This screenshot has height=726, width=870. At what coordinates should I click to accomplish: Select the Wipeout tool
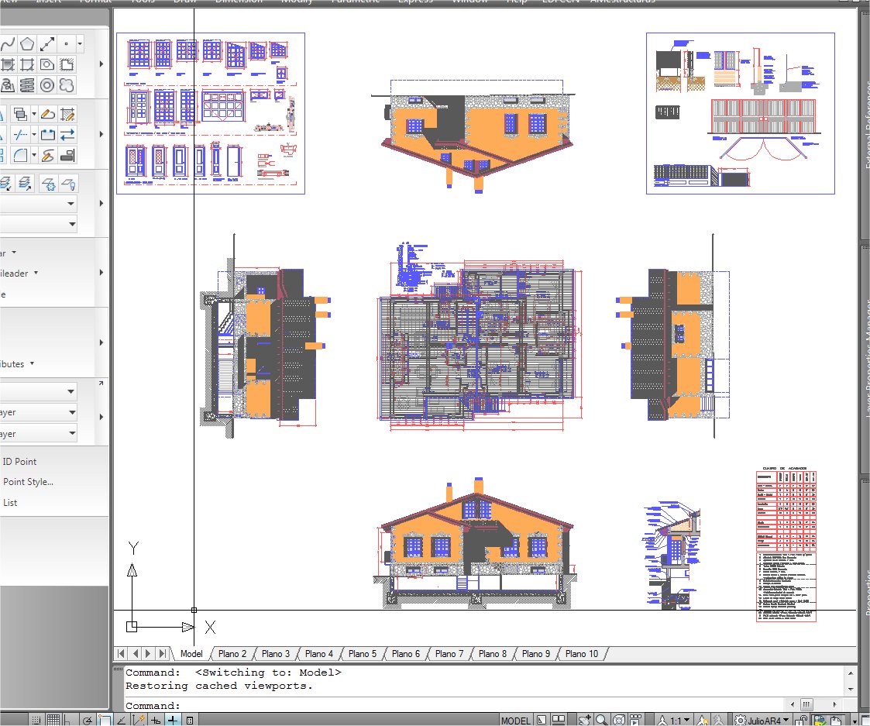tap(67, 64)
